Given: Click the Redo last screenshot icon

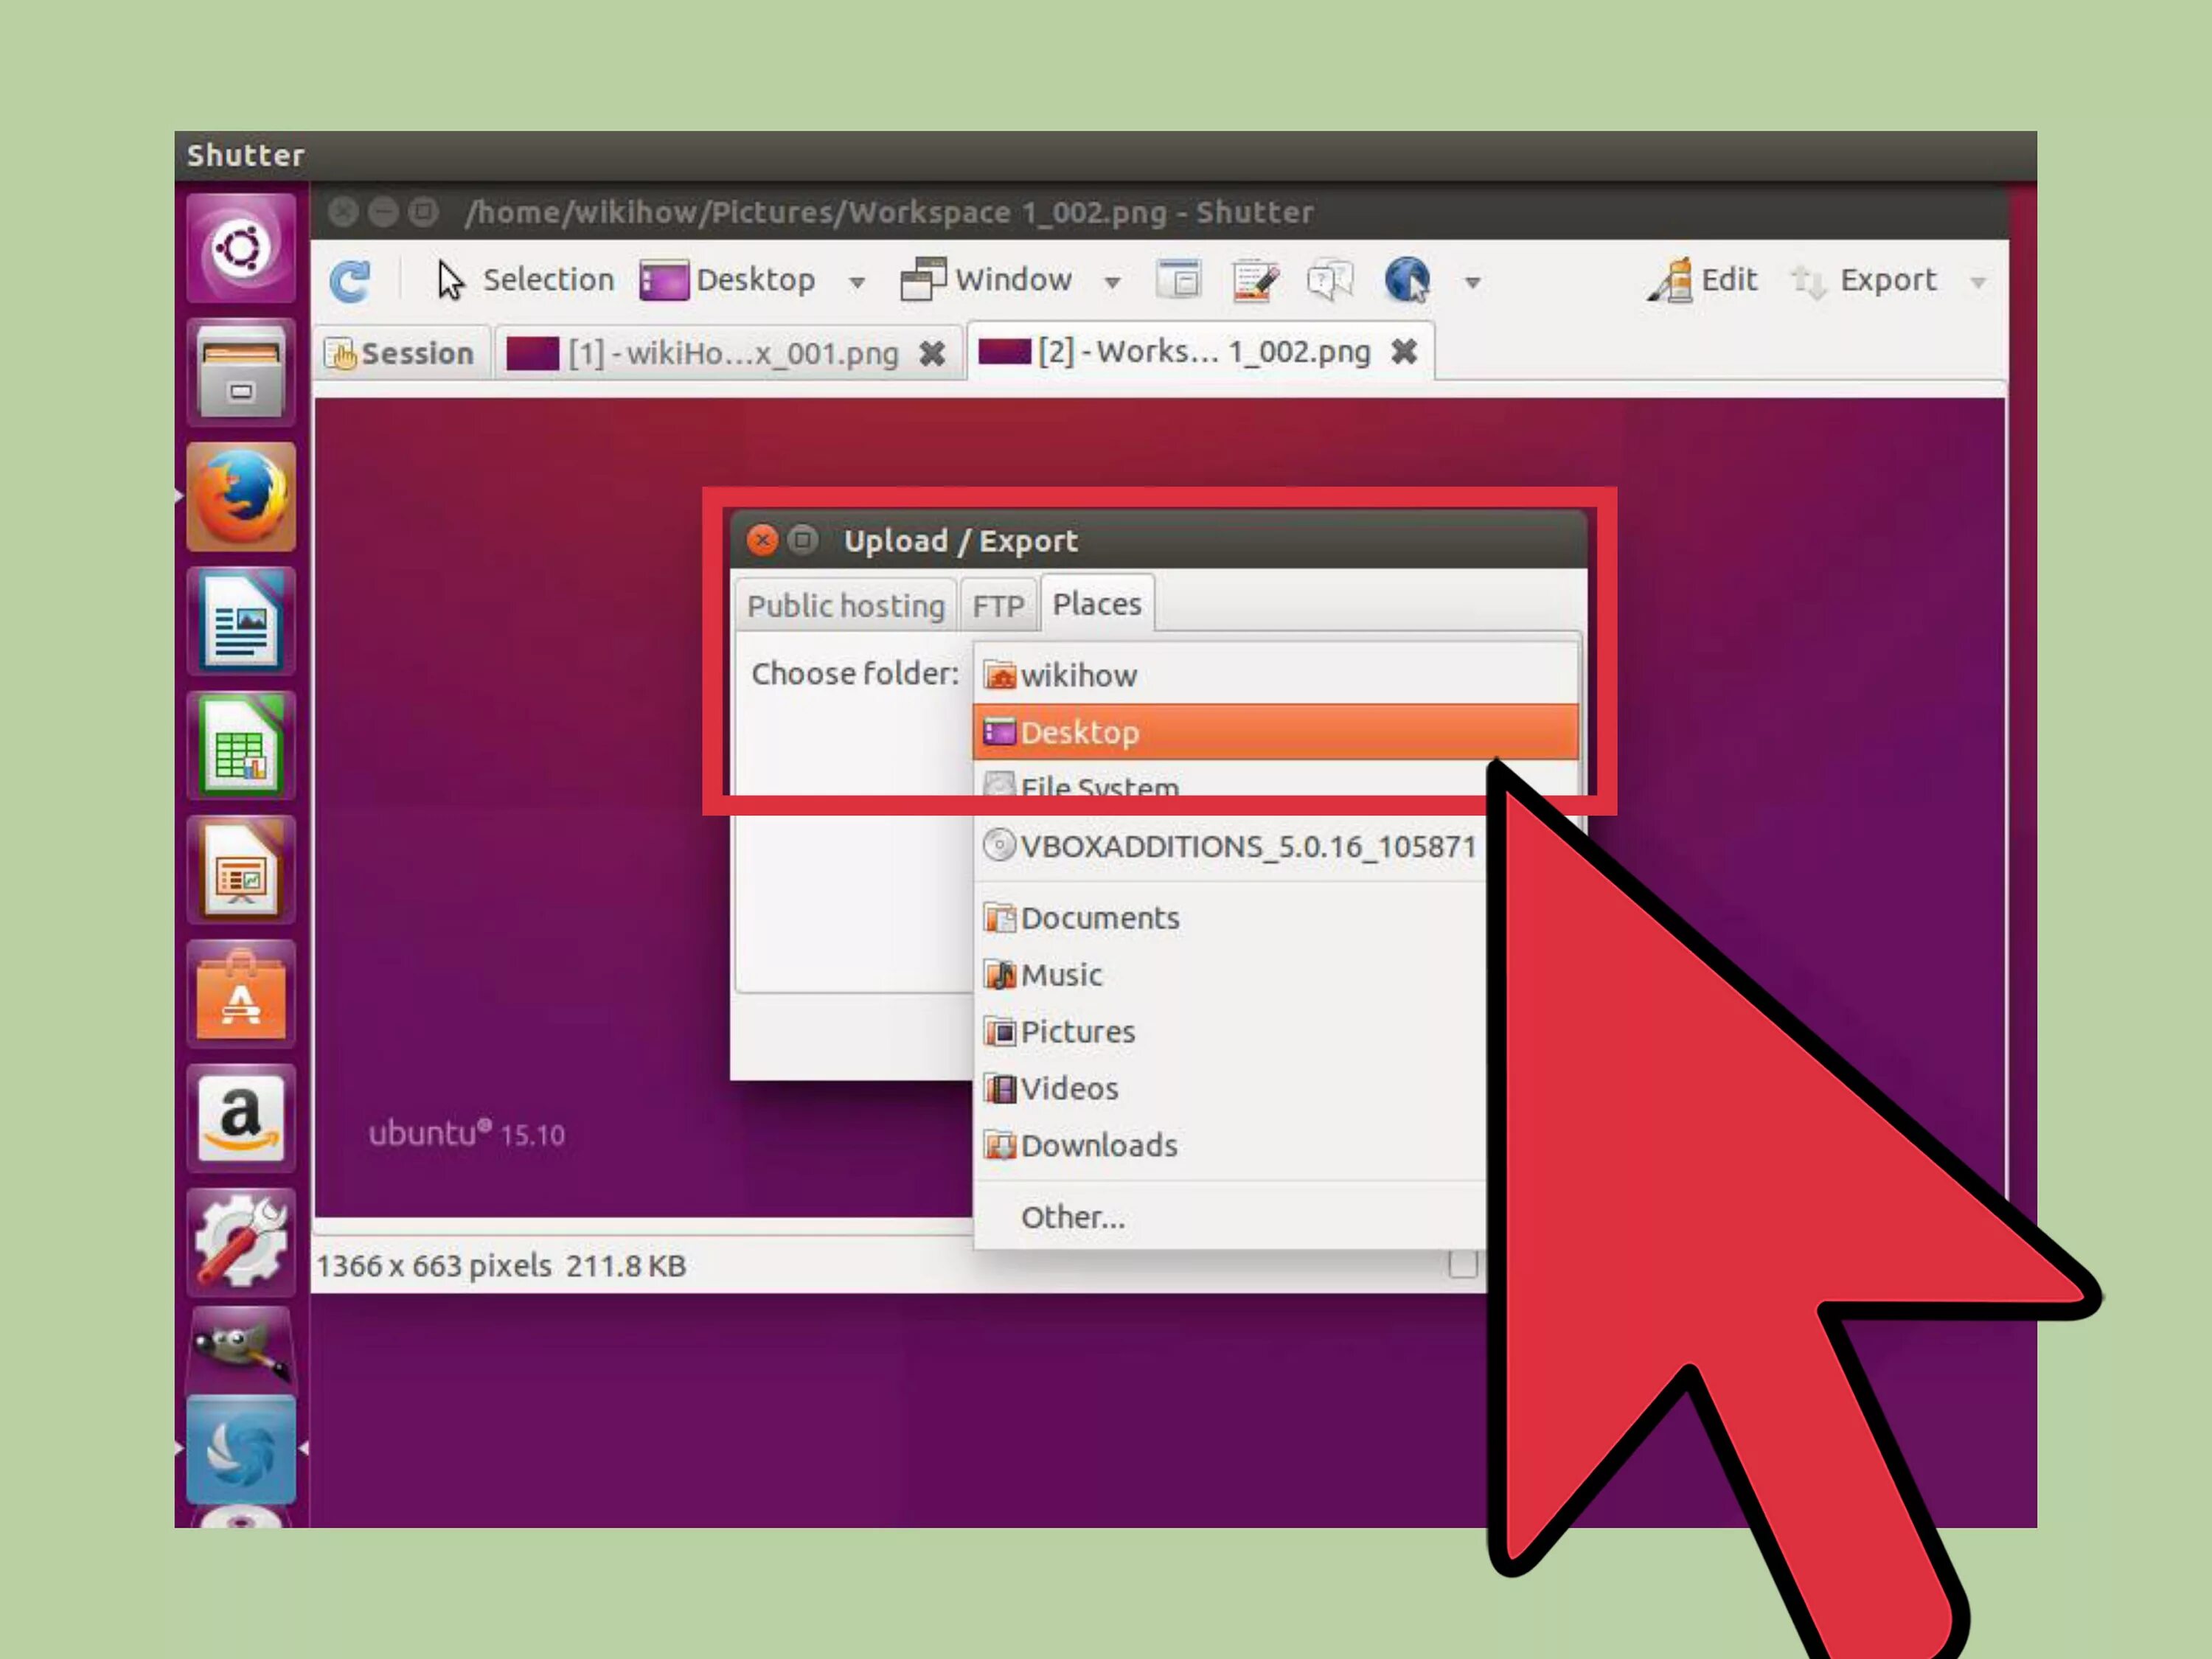Looking at the screenshot, I should [x=349, y=281].
